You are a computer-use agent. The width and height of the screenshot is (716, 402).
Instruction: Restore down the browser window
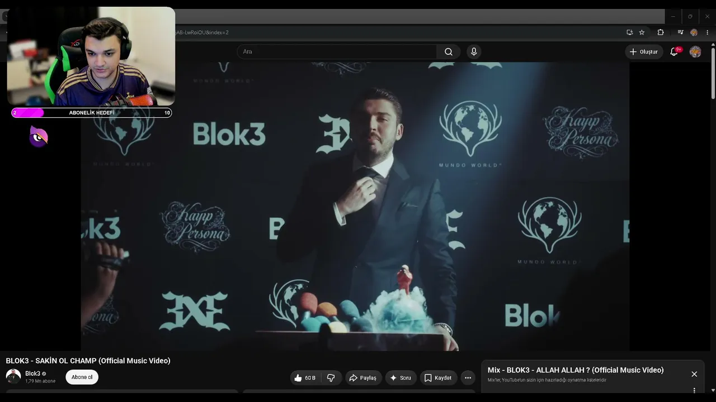tap(690, 17)
